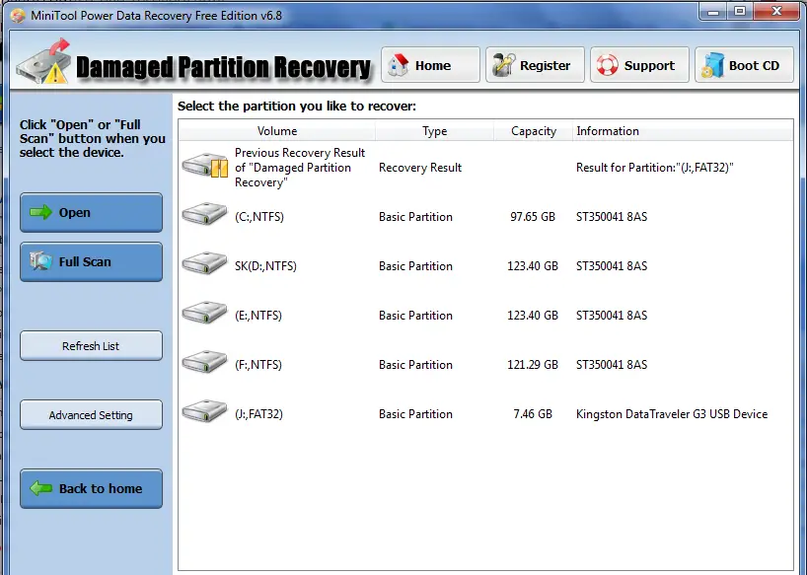The height and width of the screenshot is (575, 807).
Task: Click the "97.65 GB" capacity cell
Action: click(x=533, y=217)
